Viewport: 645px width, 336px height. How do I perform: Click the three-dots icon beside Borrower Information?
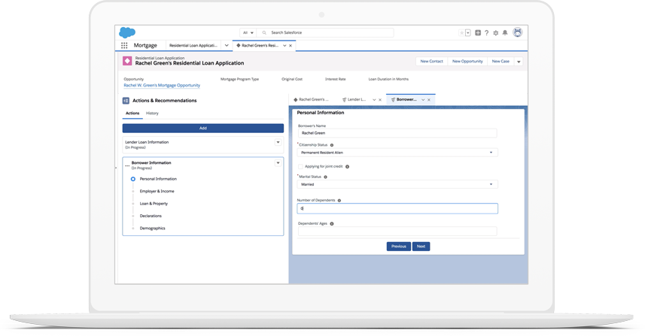point(127,165)
